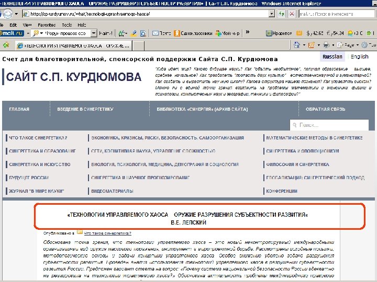
Task: Open the Tools menu
Action: (66, 25)
